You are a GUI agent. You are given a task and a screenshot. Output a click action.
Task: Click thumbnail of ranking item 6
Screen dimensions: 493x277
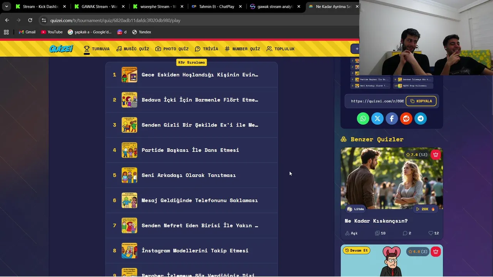pyautogui.click(x=129, y=200)
